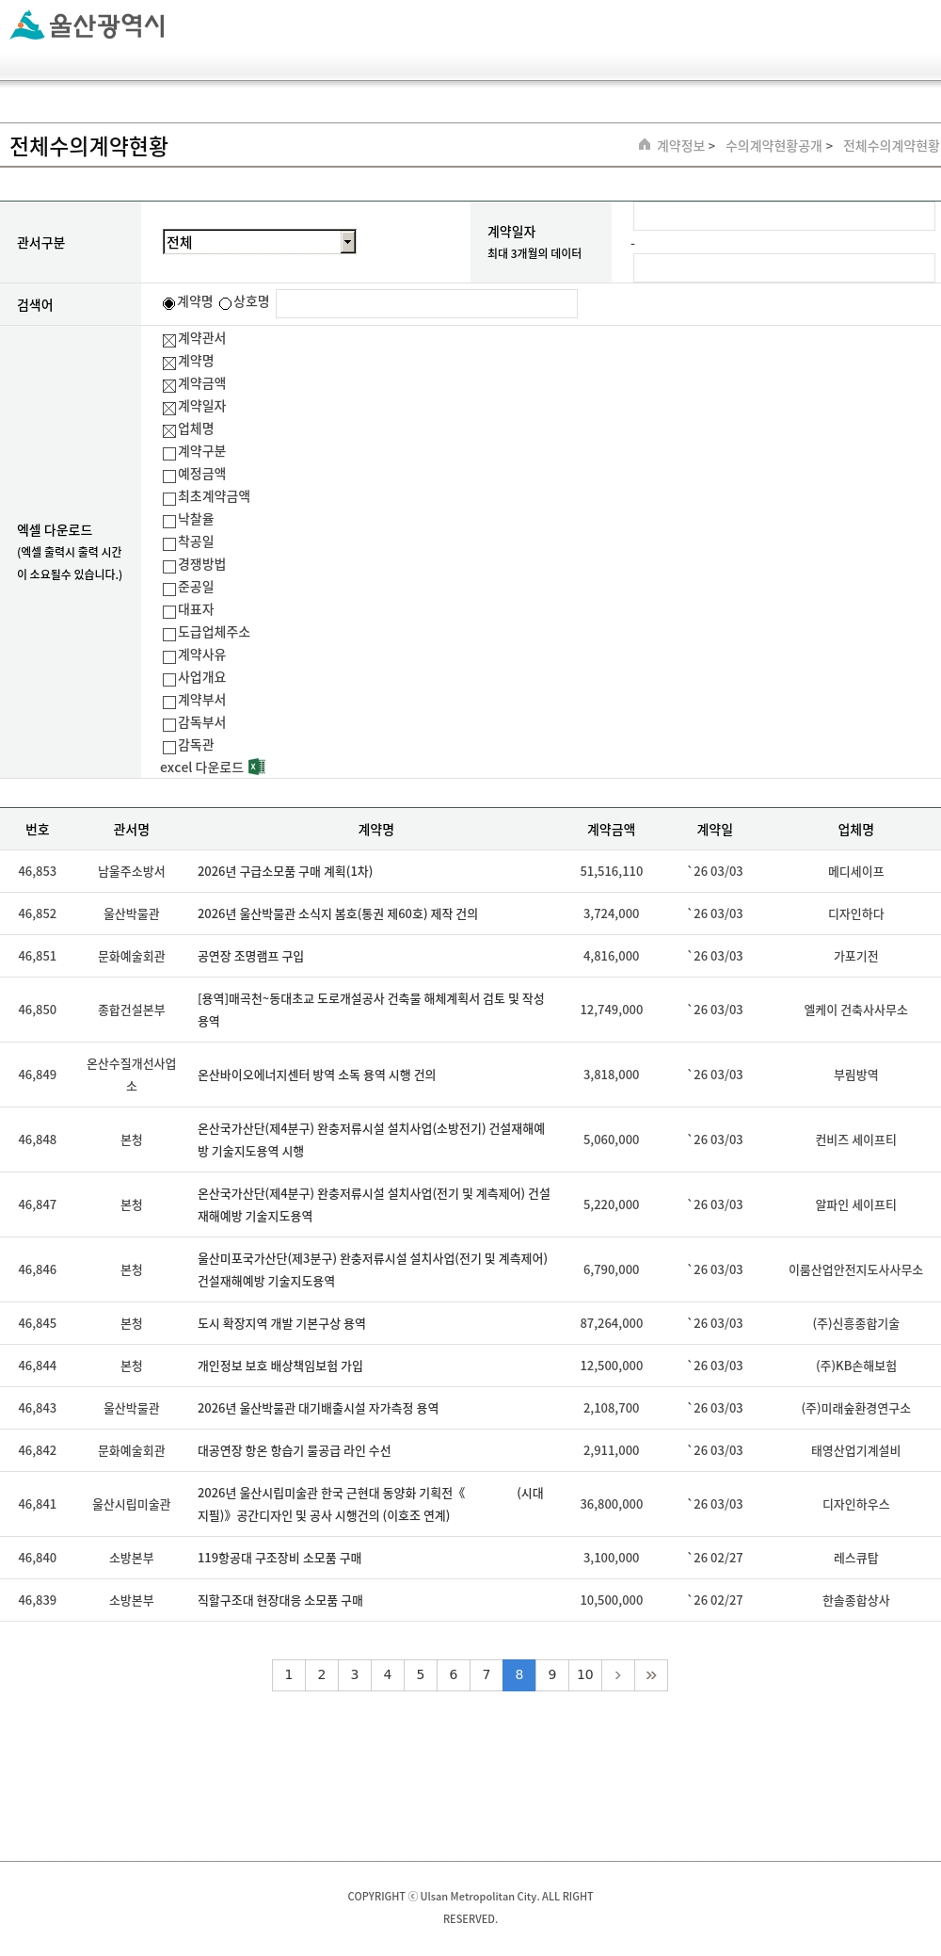Go to page 1 in pagination
Viewport: 941px width, 1956px height.
(289, 1674)
